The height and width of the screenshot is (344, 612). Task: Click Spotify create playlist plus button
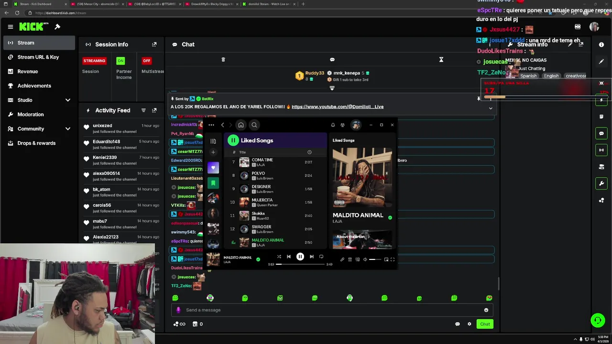pos(213,152)
